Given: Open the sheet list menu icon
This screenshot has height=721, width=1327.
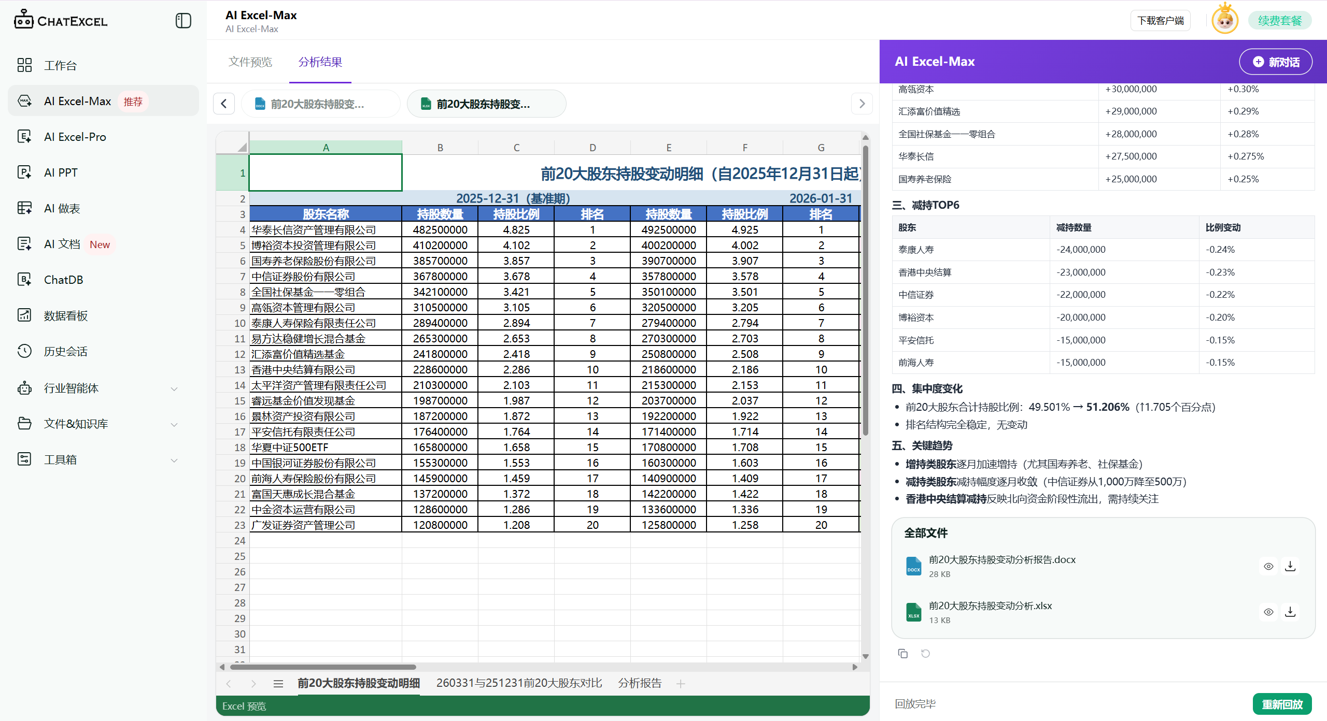Looking at the screenshot, I should point(278,684).
